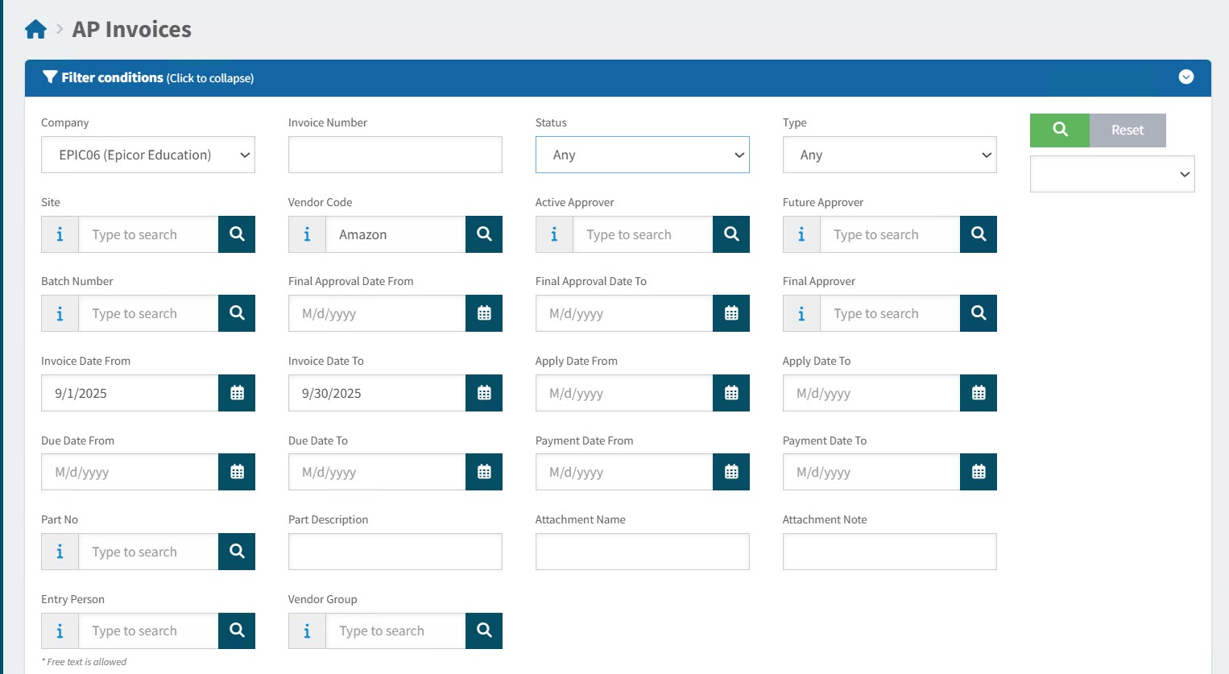The height and width of the screenshot is (674, 1229).
Task: Open the blank dropdown below Reset
Action: click(x=1111, y=174)
